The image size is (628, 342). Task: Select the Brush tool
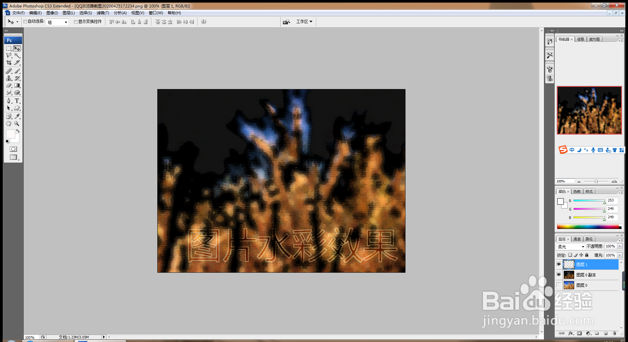(17, 71)
